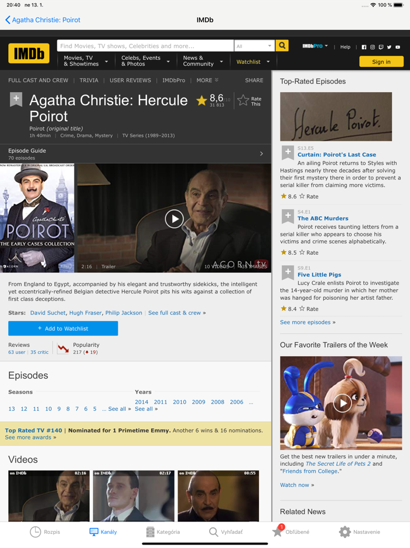Open Obľúbené favorites with badge
410x548 pixels.
[291, 531]
